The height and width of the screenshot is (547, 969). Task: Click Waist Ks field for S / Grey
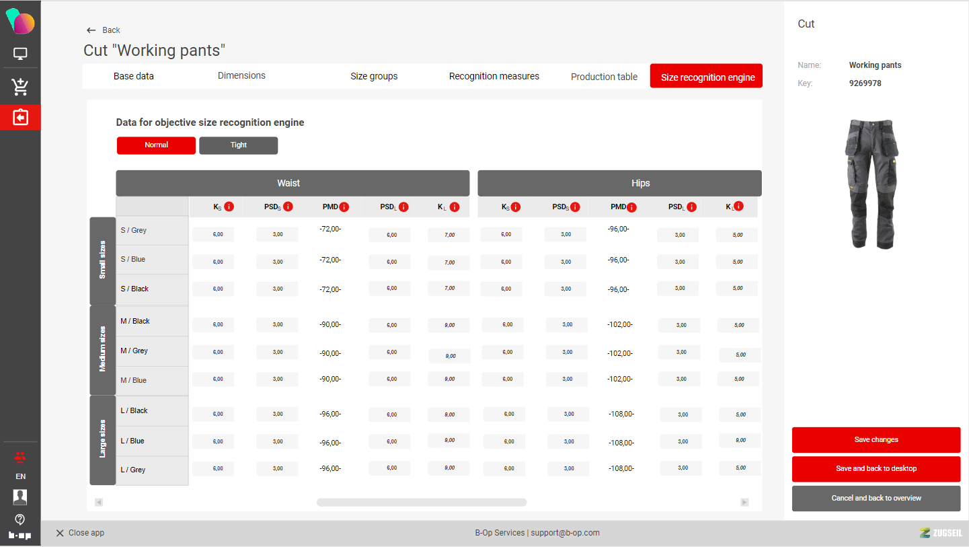(x=213, y=235)
